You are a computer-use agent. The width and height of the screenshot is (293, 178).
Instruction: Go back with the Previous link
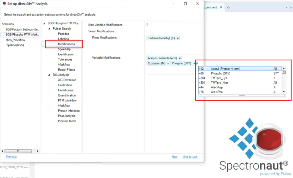pyautogui.click(x=11, y=157)
